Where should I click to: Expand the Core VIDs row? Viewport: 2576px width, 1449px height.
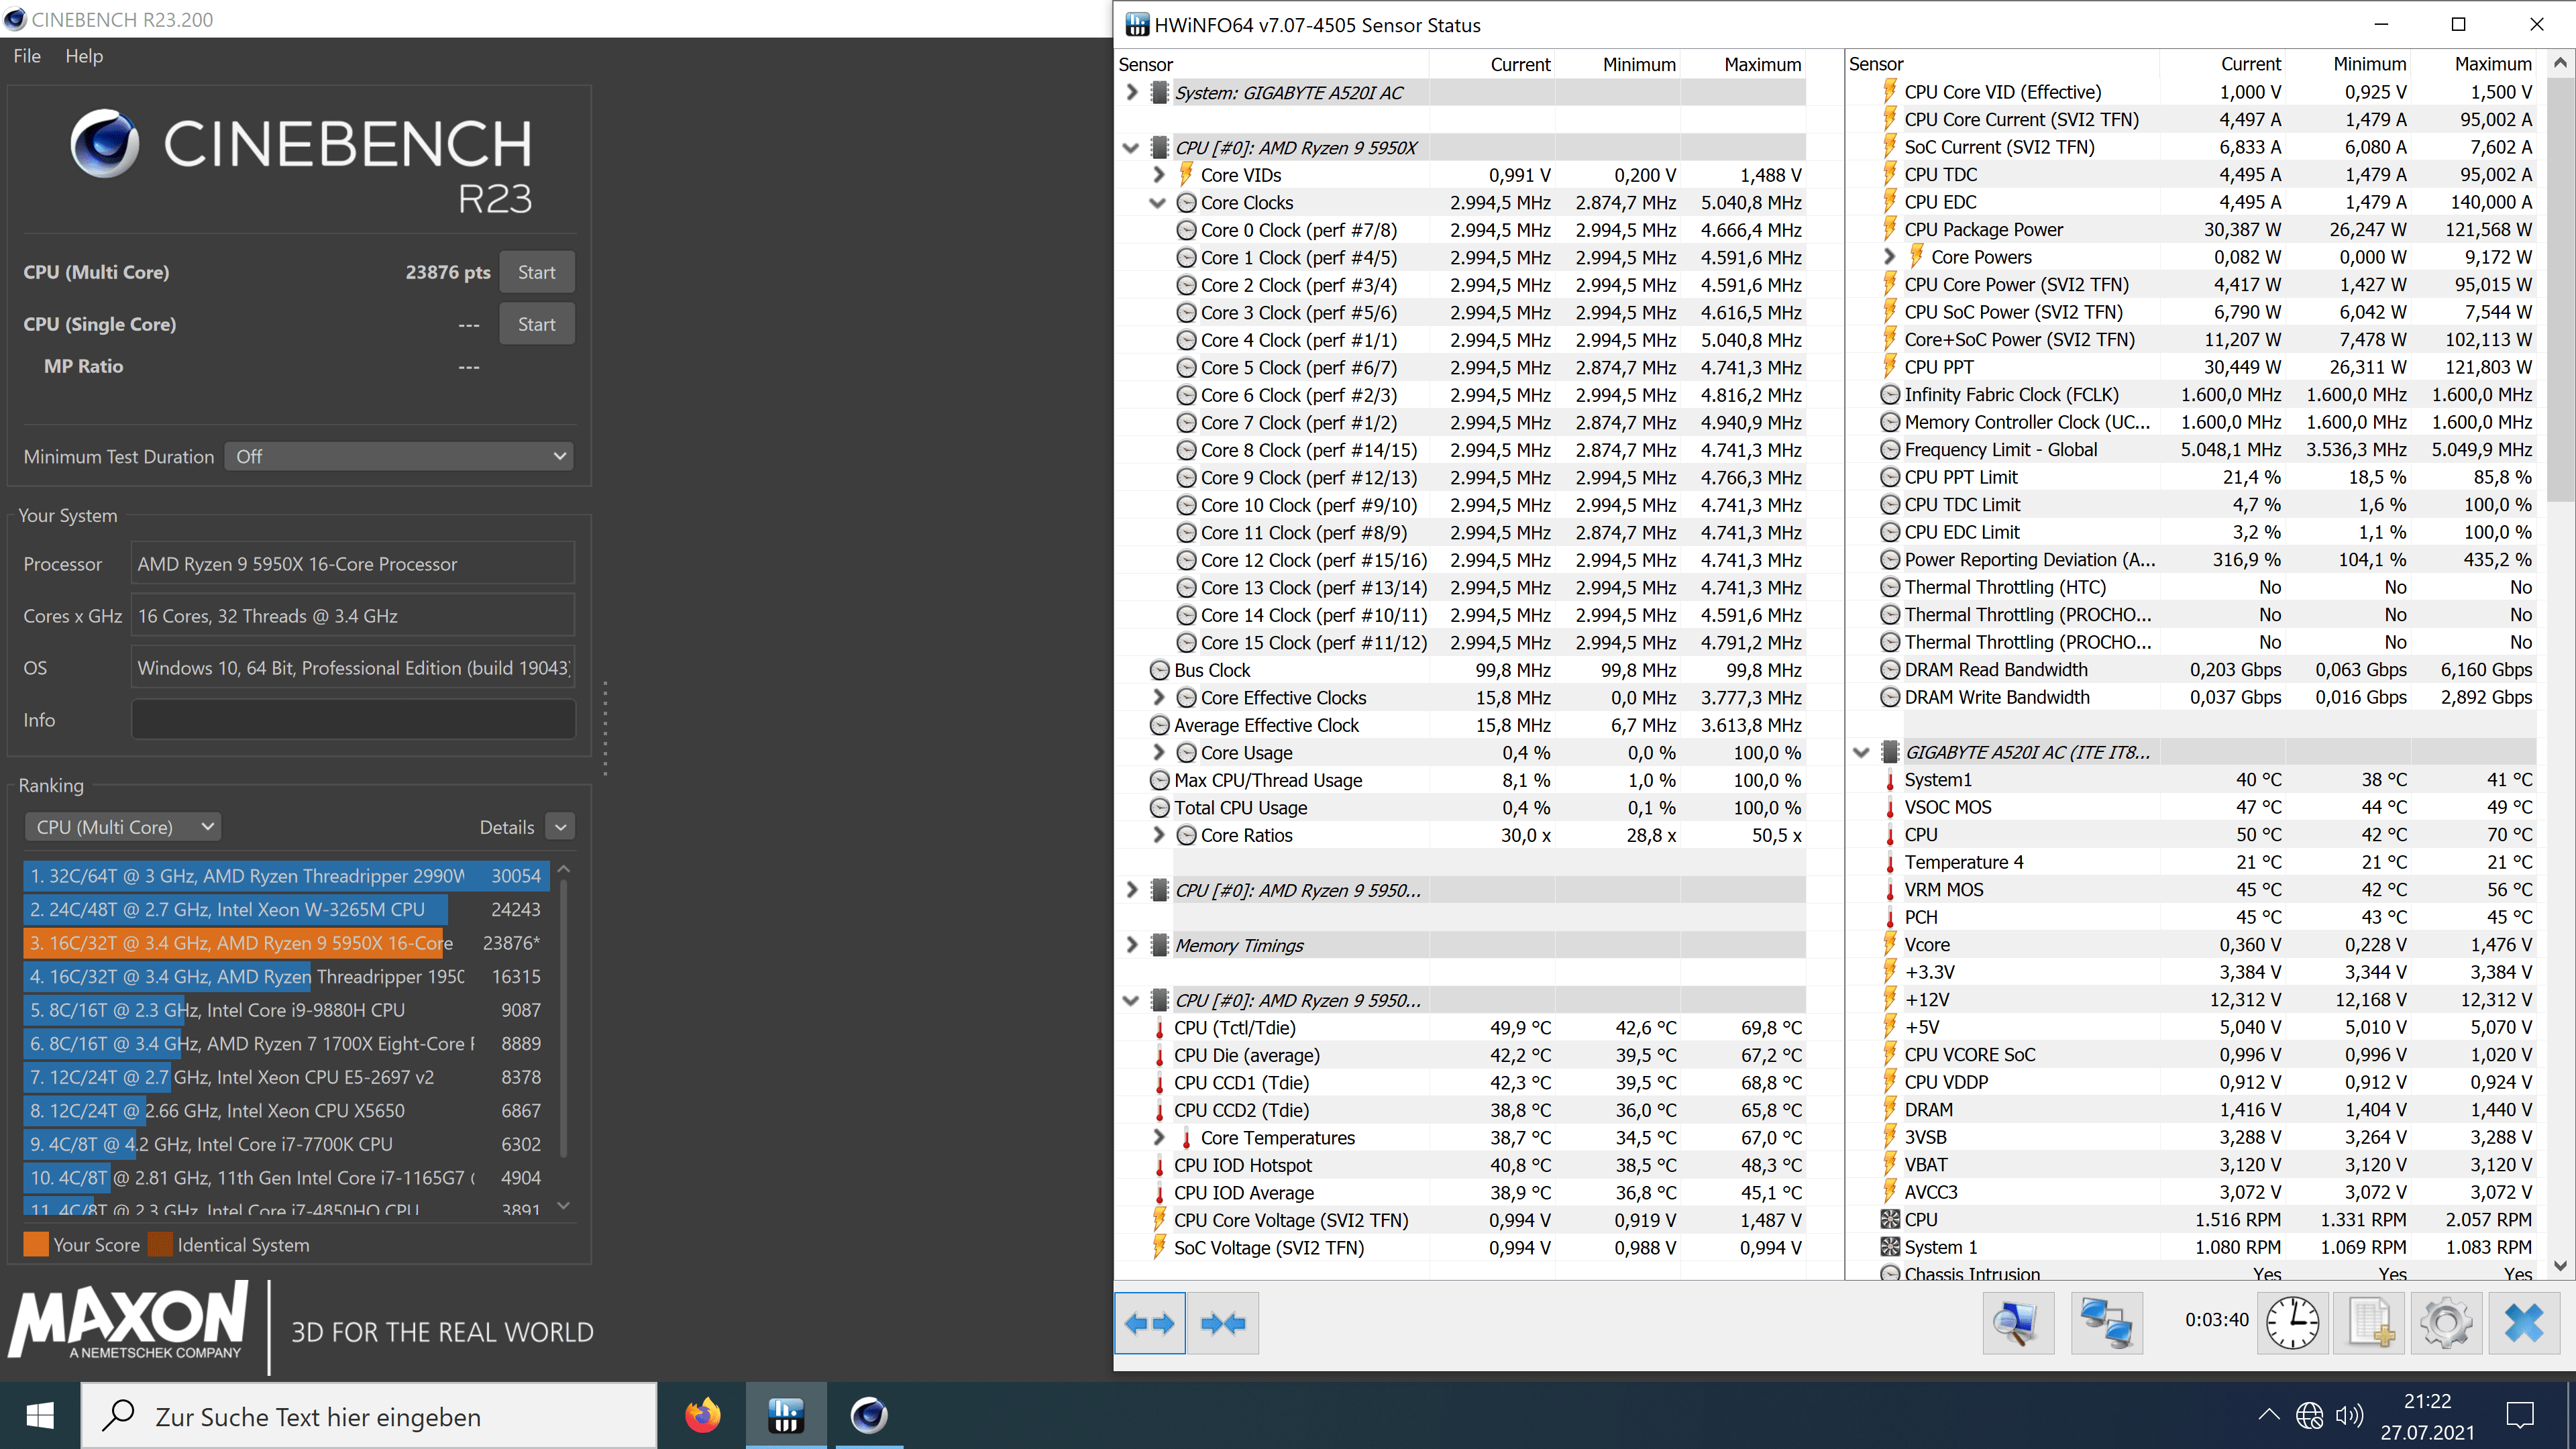pos(1158,175)
